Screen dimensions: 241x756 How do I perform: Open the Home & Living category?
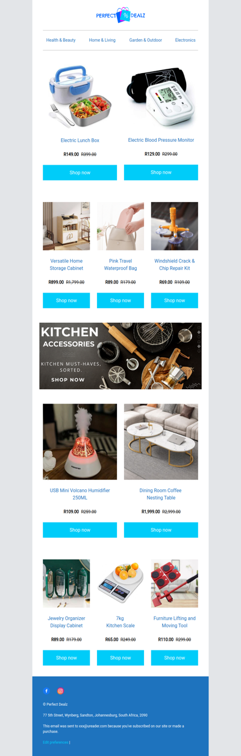tap(102, 40)
